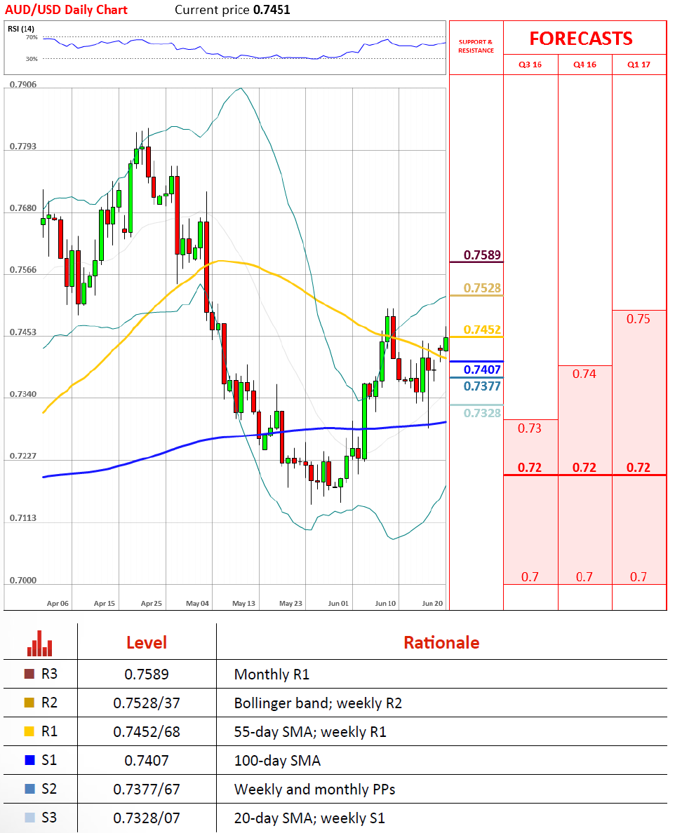
Task: Click the S2 steel blue color swatch
Action: tap(29, 789)
